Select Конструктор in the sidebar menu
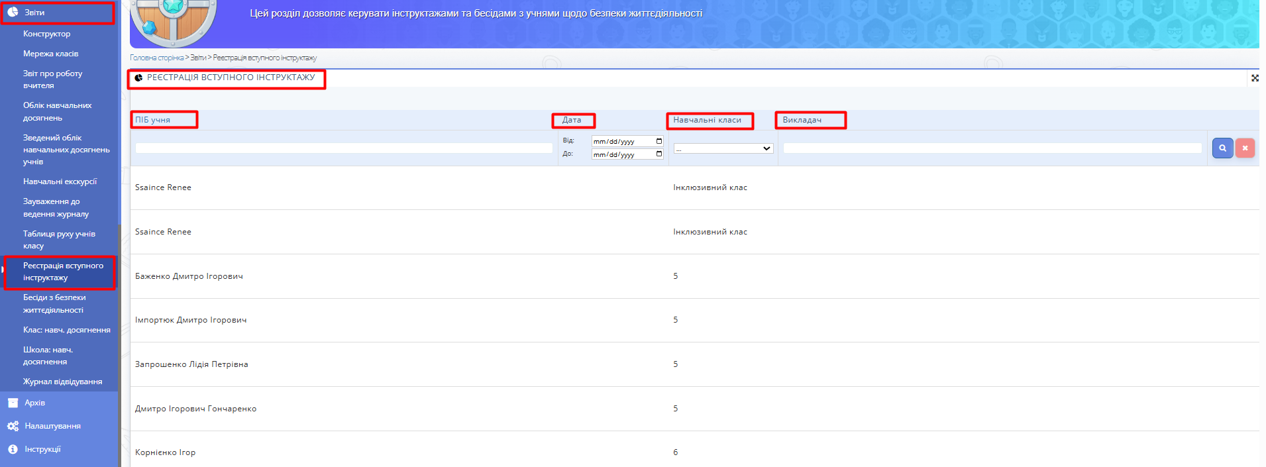Screen dimensions: 1266x467 tap(46, 34)
